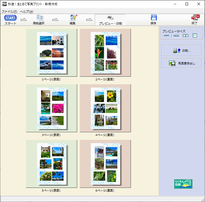
Task: Click the らくちん印刷 navigation logo
Action: (183, 184)
